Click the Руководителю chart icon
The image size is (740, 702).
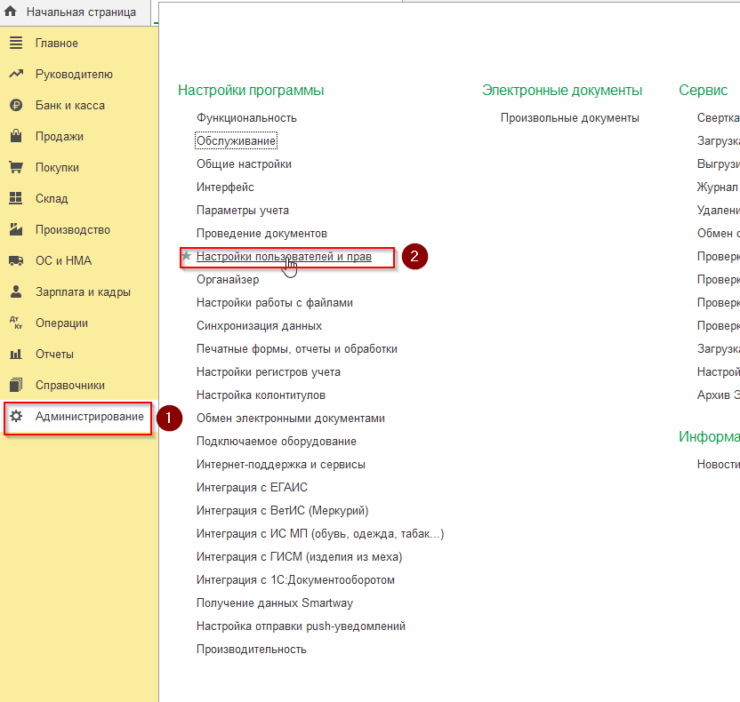(x=16, y=74)
